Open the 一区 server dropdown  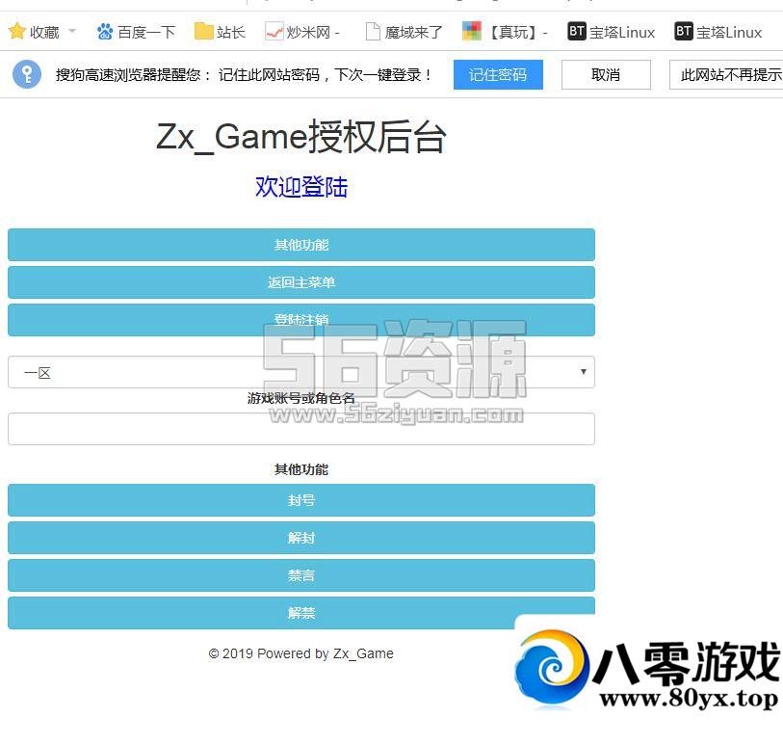(300, 372)
